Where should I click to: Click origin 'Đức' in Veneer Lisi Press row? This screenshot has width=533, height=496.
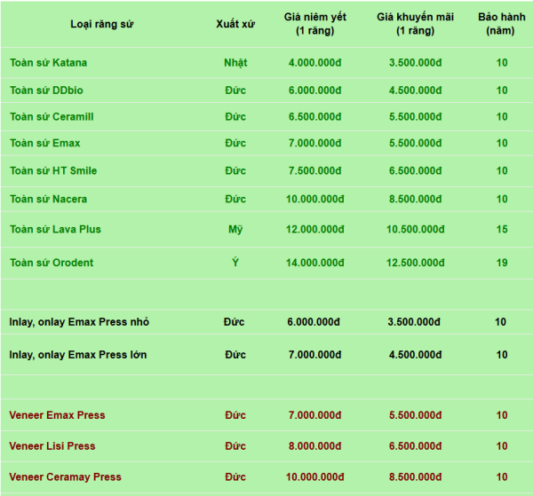click(235, 446)
